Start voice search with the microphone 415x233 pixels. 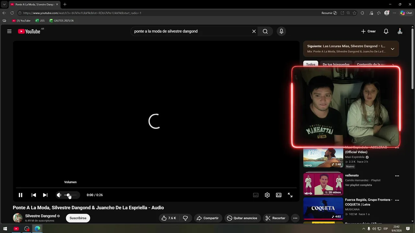click(281, 31)
